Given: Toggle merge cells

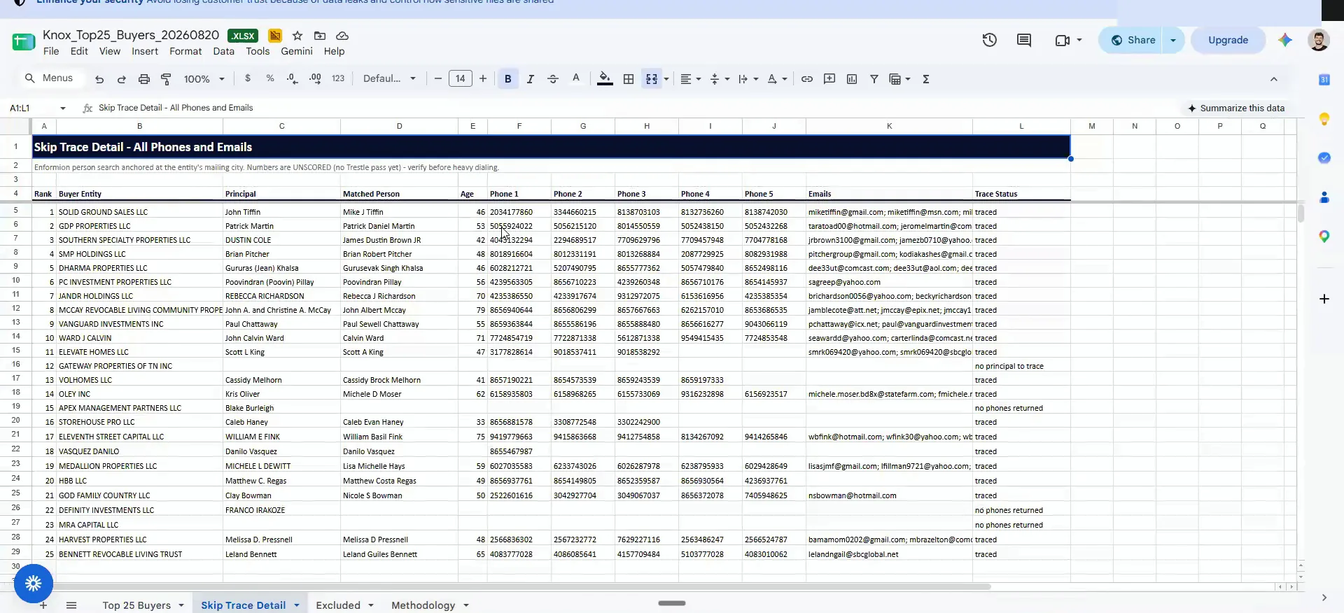Looking at the screenshot, I should click(652, 79).
